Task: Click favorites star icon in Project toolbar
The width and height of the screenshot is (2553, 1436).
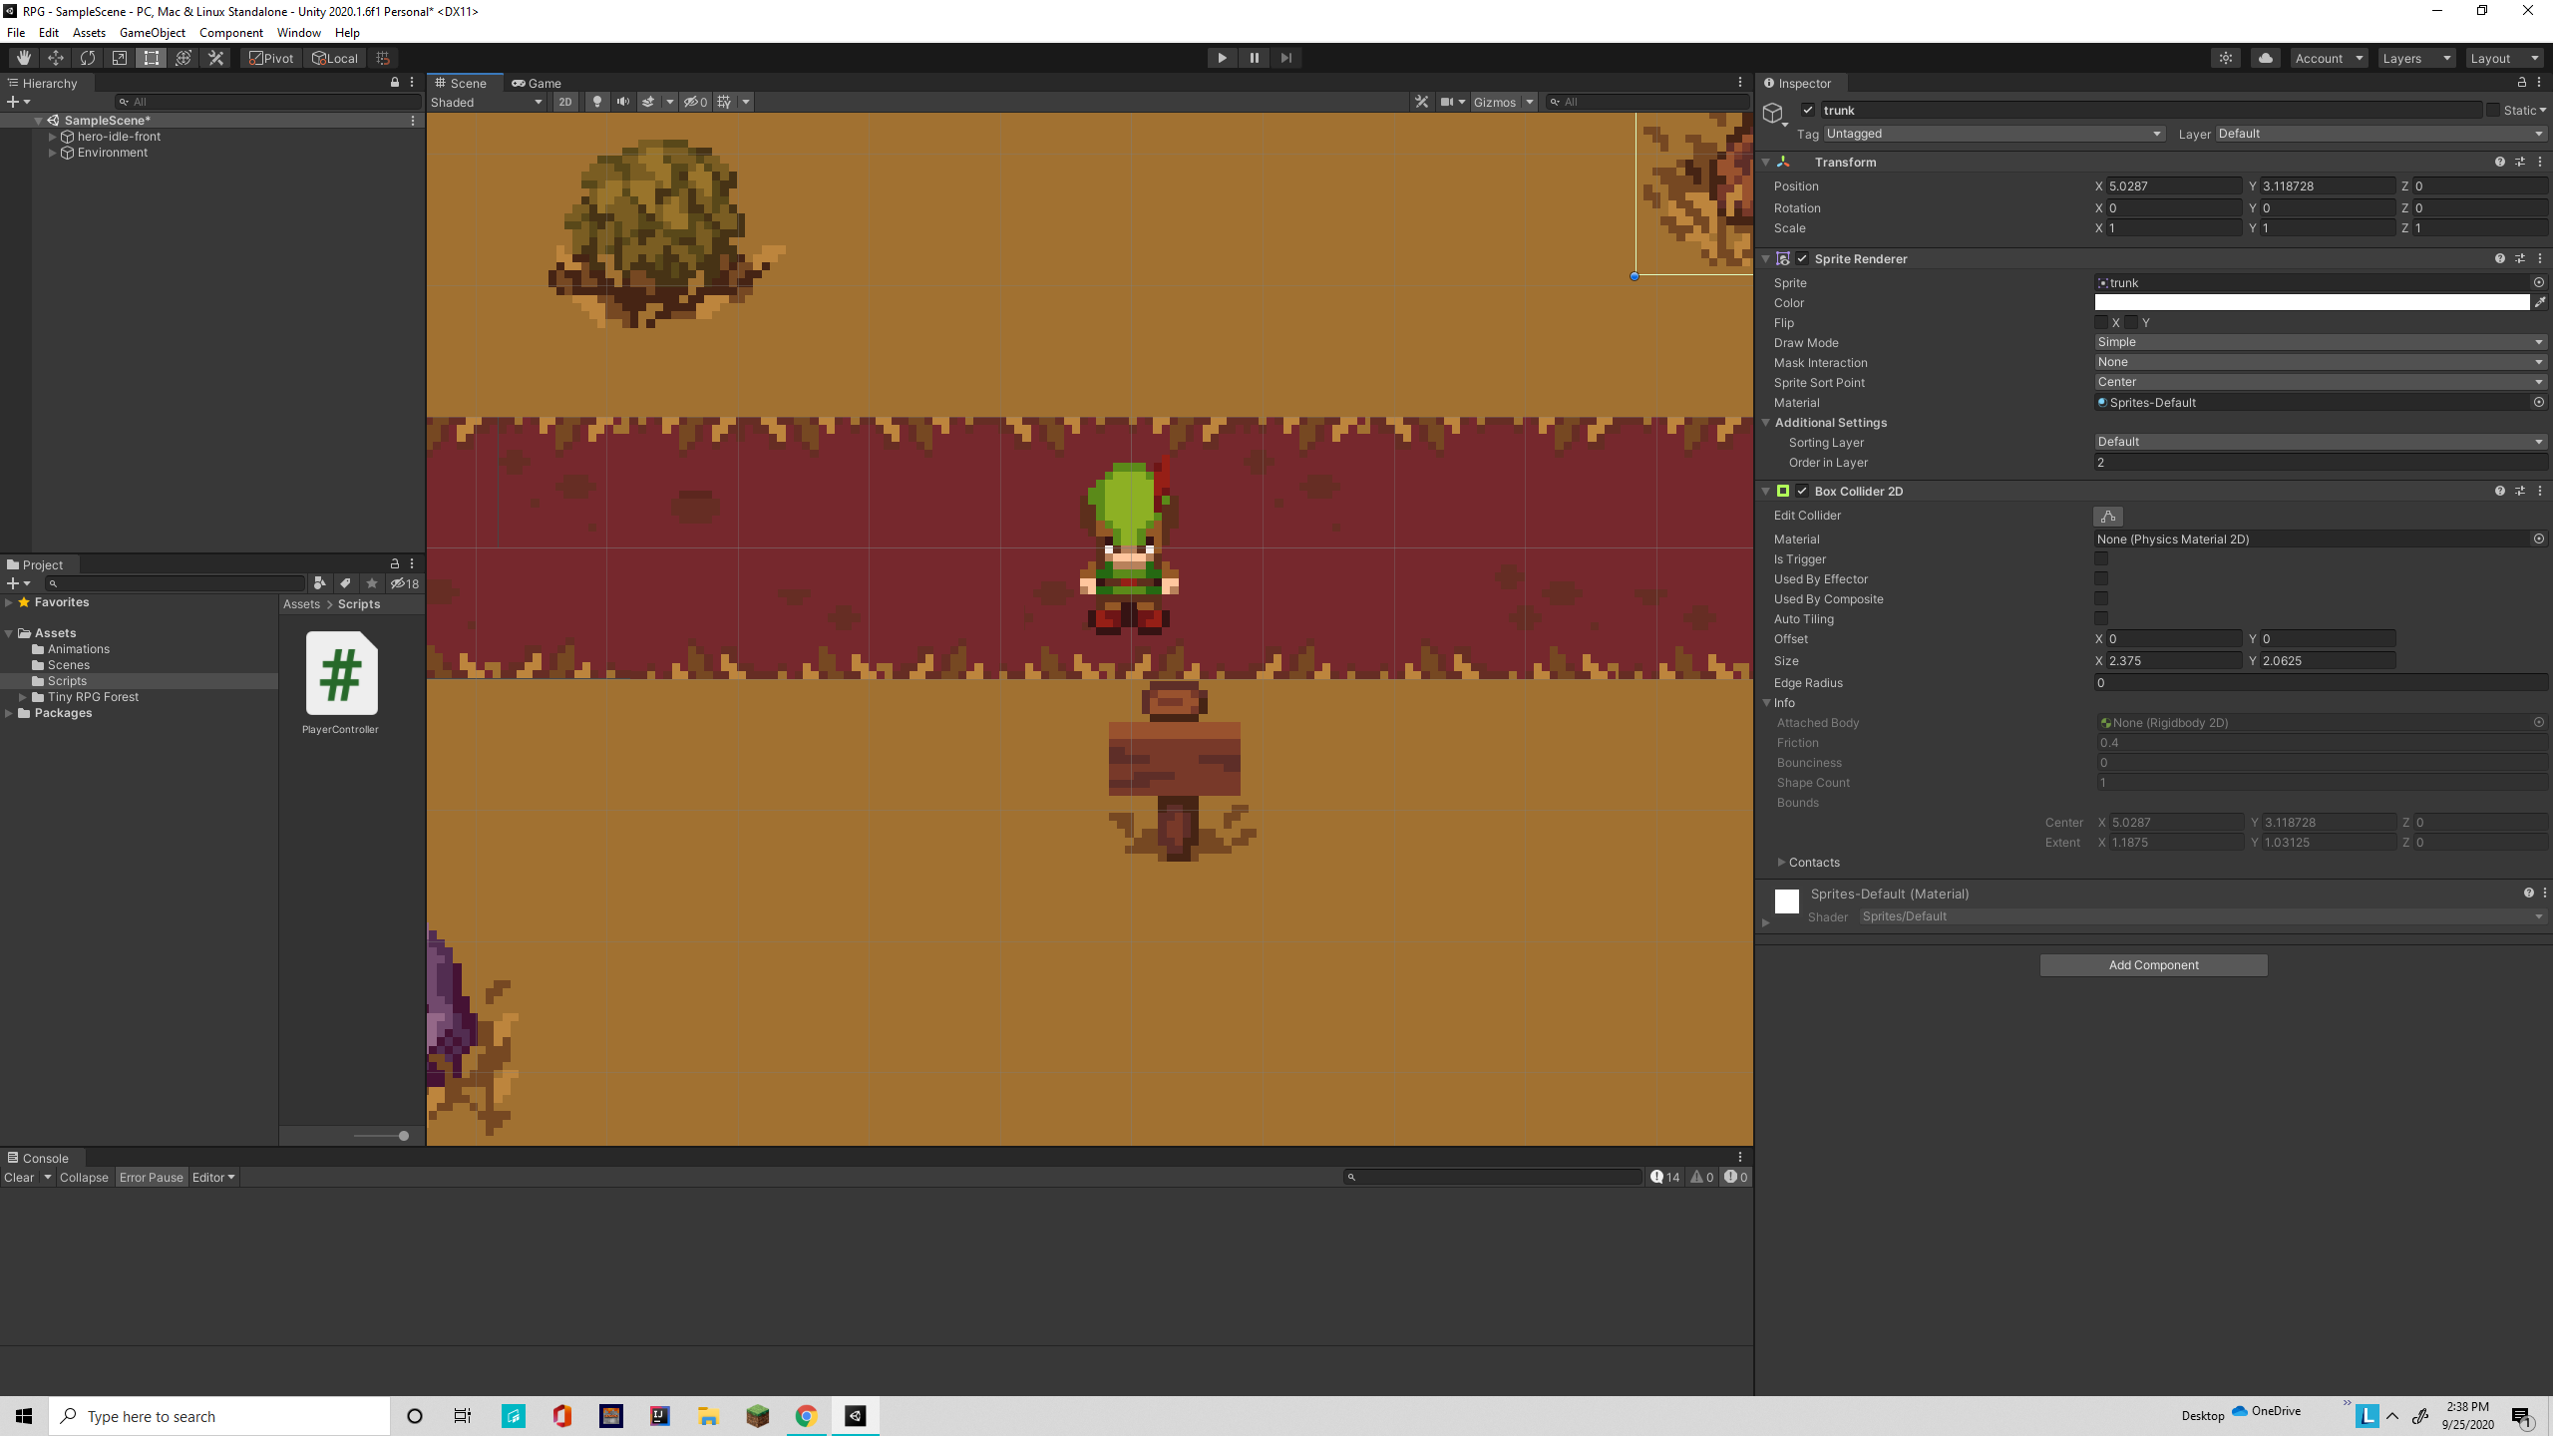Action: [372, 583]
